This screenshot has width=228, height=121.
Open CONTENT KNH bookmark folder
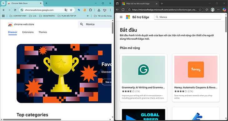point(18,16)
